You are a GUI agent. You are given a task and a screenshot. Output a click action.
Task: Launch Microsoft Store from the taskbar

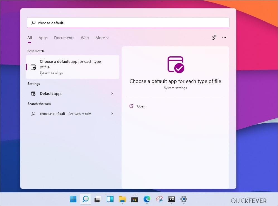(x=135, y=199)
